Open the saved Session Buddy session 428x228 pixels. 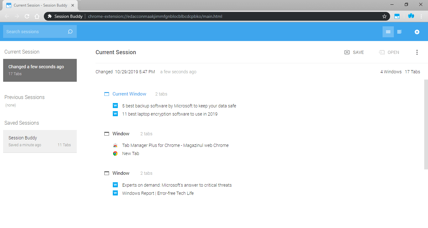coord(40,141)
